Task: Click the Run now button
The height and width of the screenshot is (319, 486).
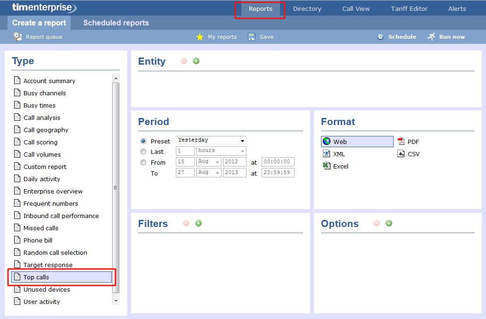Action: pyautogui.click(x=446, y=37)
